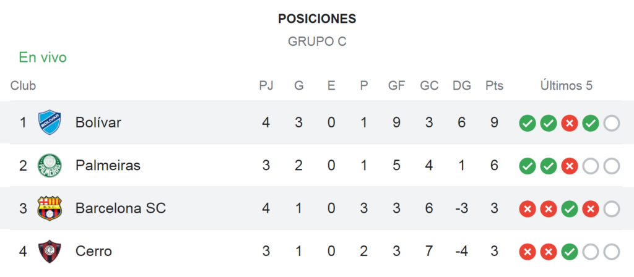Viewport: 634px width, 277px height.
Task: Click the Palmeiras club crest icon
Action: point(50,166)
